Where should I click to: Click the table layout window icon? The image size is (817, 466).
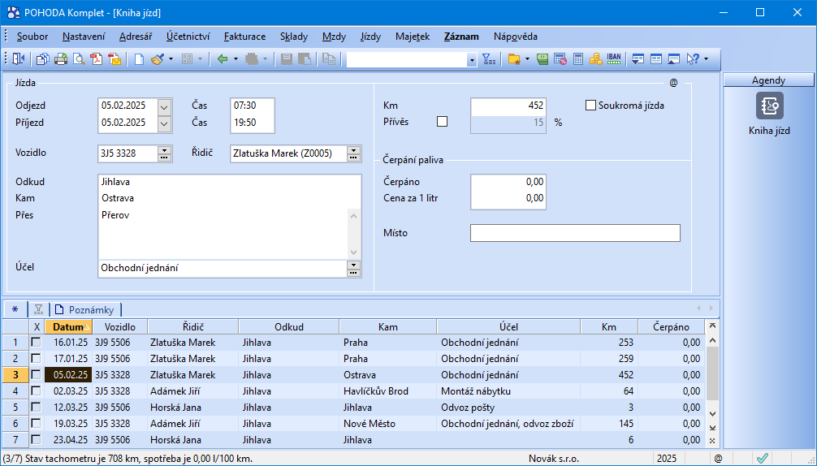click(656, 59)
